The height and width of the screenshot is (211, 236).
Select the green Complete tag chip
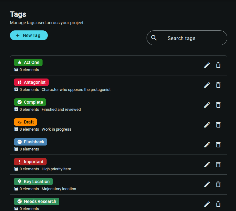click(30, 102)
